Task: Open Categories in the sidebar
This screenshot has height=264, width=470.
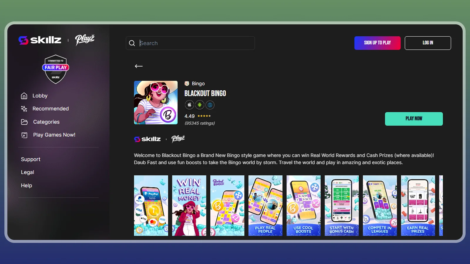Action: pyautogui.click(x=46, y=122)
